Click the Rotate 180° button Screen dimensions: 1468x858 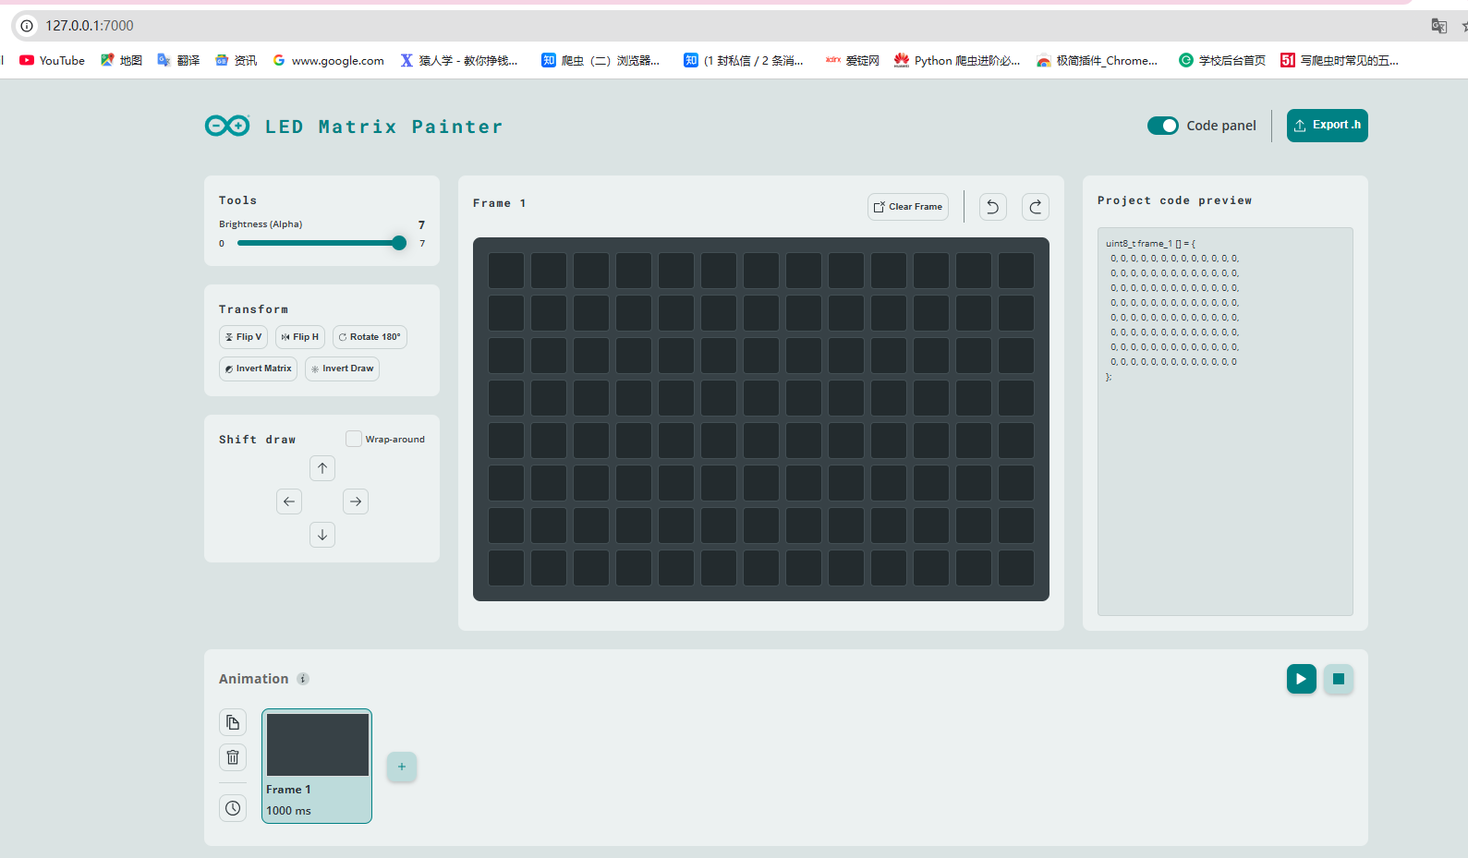tap(370, 337)
